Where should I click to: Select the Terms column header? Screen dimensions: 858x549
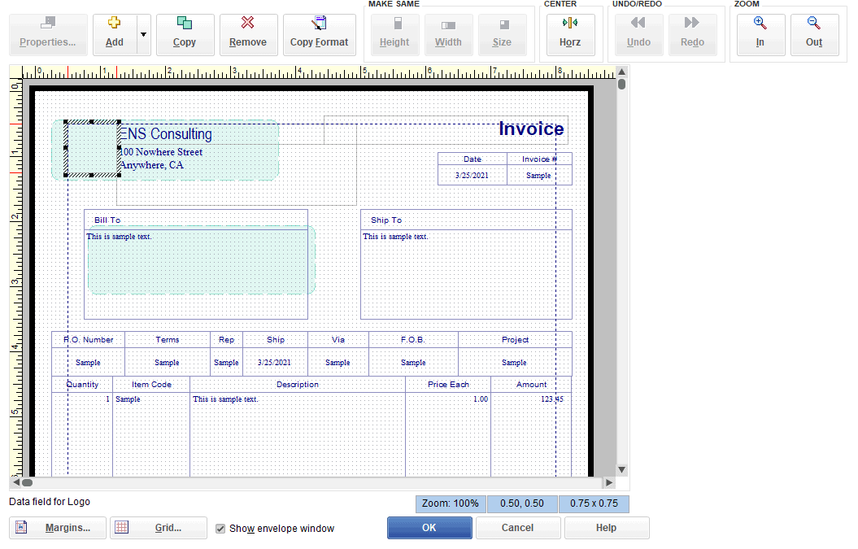click(x=168, y=339)
